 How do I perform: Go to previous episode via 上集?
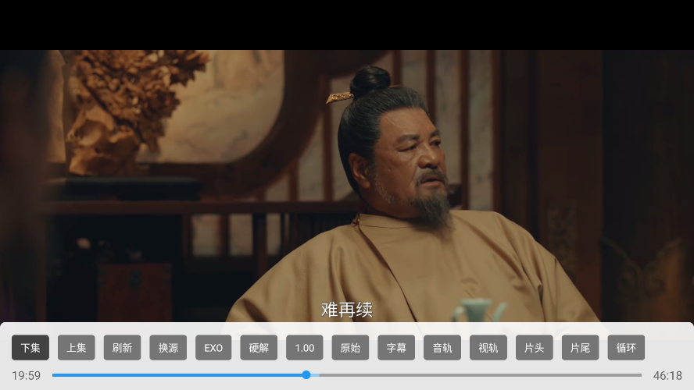(x=77, y=348)
